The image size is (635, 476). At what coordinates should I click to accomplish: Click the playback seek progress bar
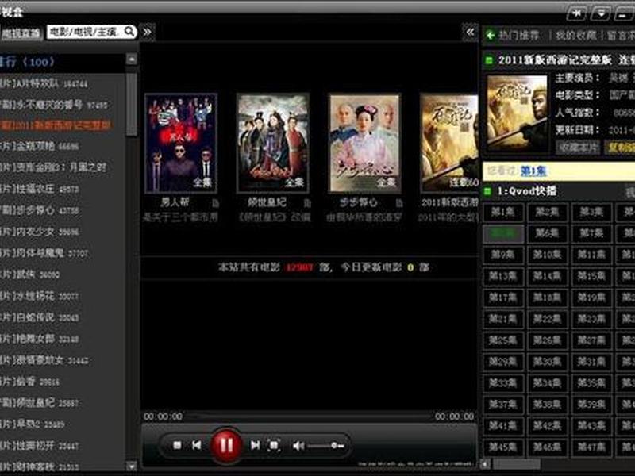[x=309, y=416]
